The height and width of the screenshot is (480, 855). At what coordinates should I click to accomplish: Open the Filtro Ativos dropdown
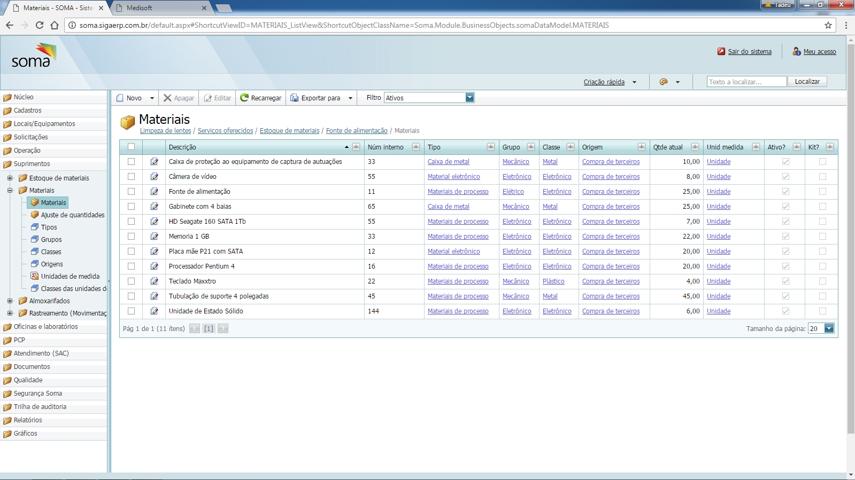tap(469, 98)
